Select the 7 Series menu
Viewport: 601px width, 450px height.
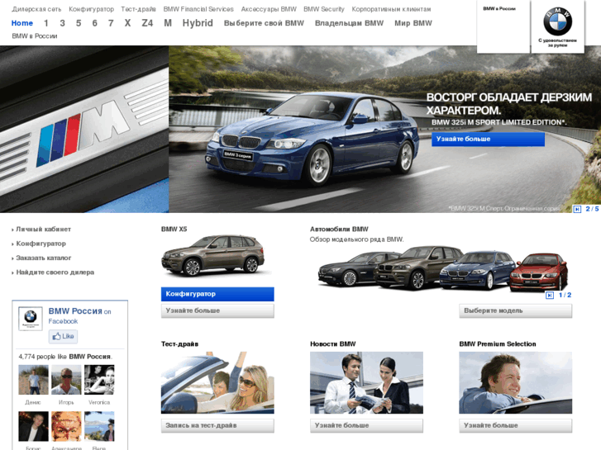pyautogui.click(x=111, y=23)
